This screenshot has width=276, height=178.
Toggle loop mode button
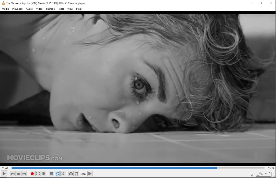coord(57,174)
